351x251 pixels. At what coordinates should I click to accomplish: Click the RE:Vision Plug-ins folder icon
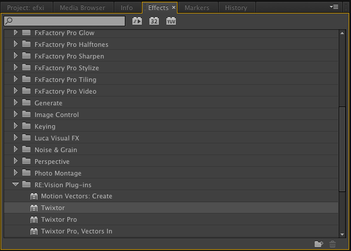point(26,184)
